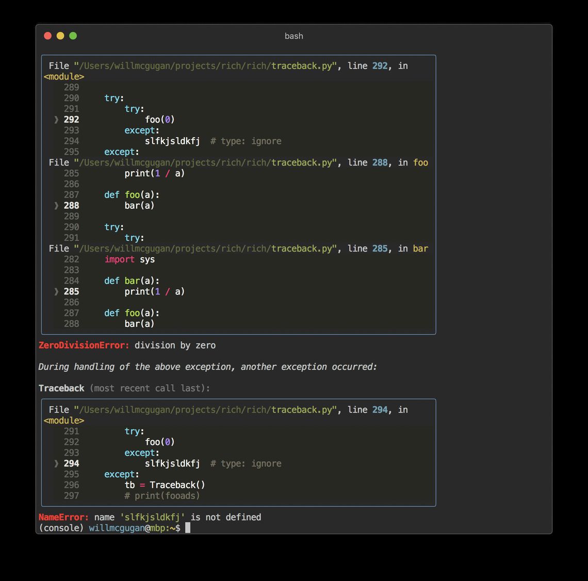Viewport: 588px width, 581px height.
Task: Click the red ZeroDivisionError label
Action: (x=84, y=345)
